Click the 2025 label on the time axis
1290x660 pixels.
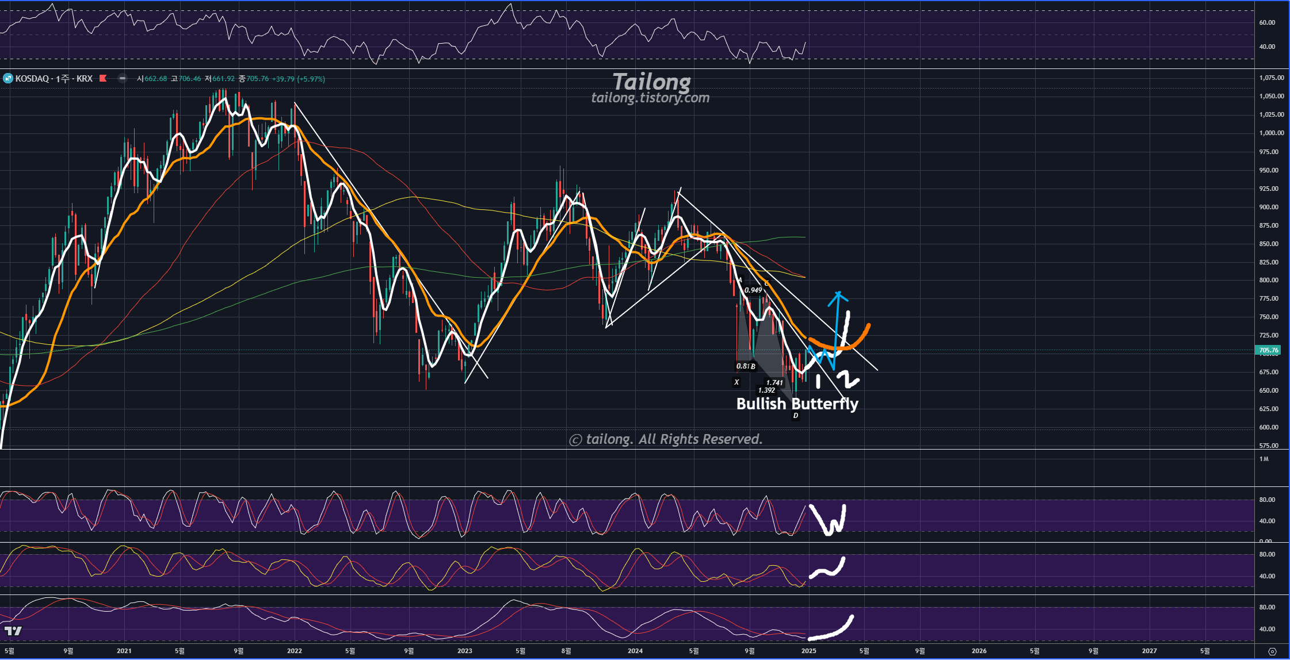click(808, 651)
